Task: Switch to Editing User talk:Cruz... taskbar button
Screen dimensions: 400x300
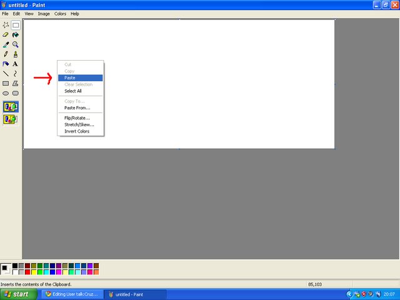Action: (72, 294)
